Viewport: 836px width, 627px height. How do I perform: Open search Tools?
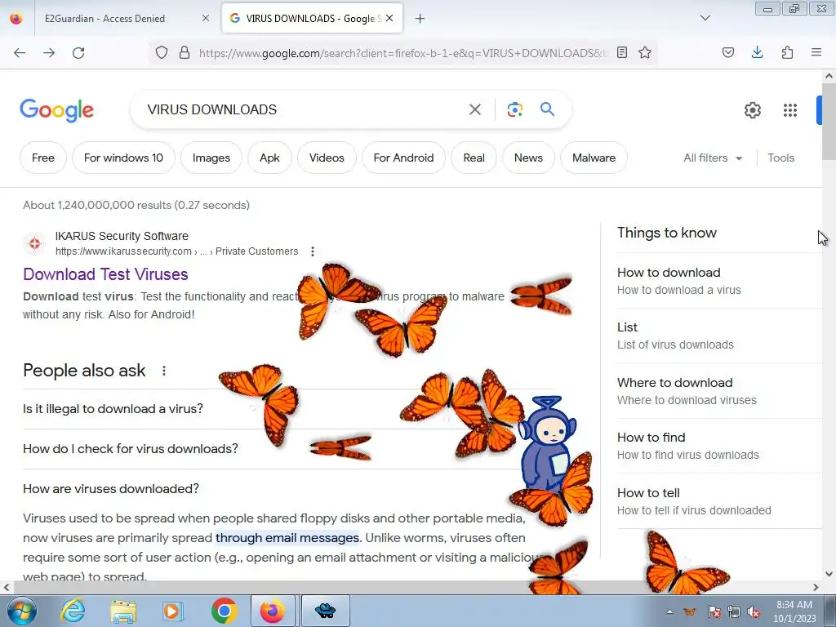(x=780, y=158)
